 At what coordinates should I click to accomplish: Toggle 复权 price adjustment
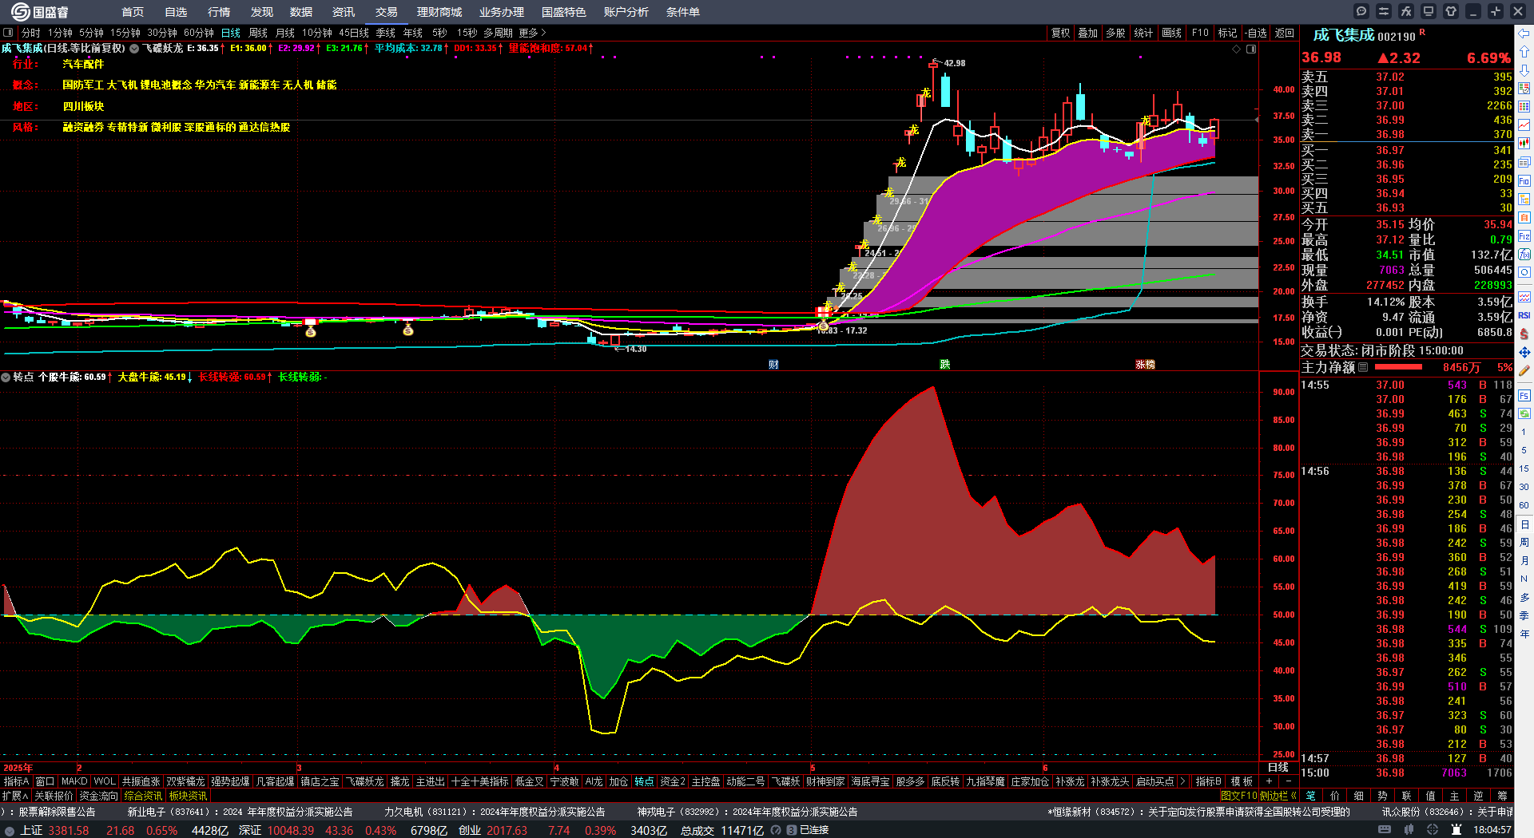(1060, 33)
